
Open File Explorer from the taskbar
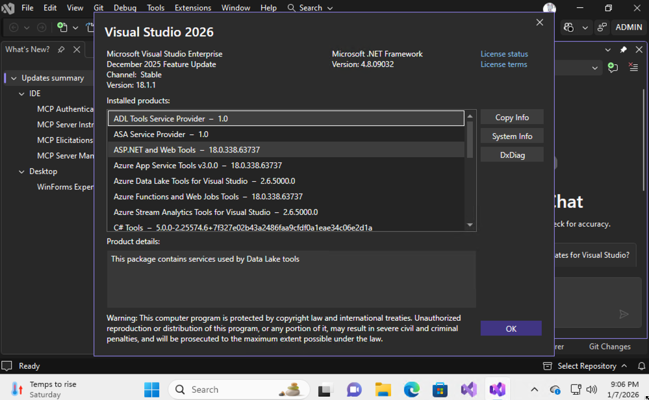(x=383, y=390)
